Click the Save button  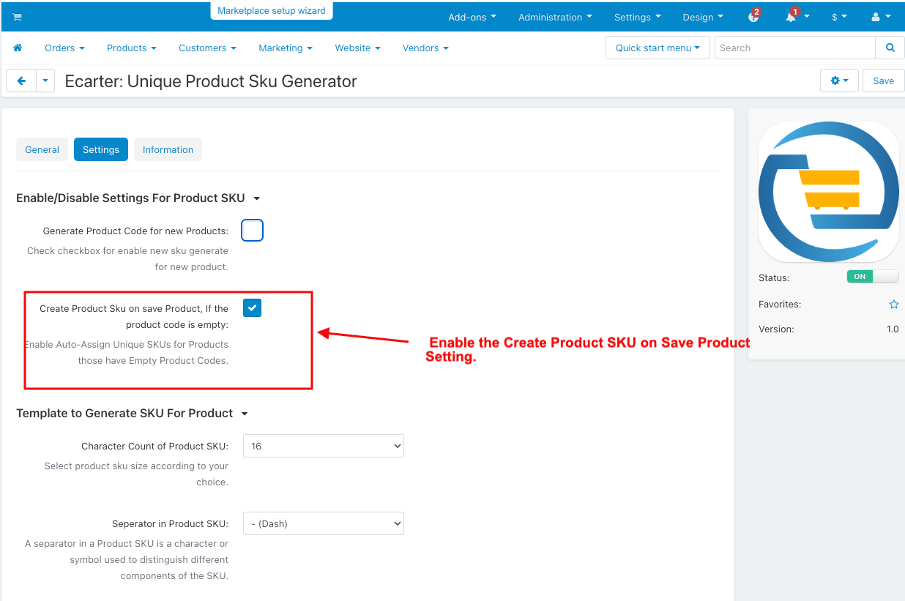(x=883, y=81)
